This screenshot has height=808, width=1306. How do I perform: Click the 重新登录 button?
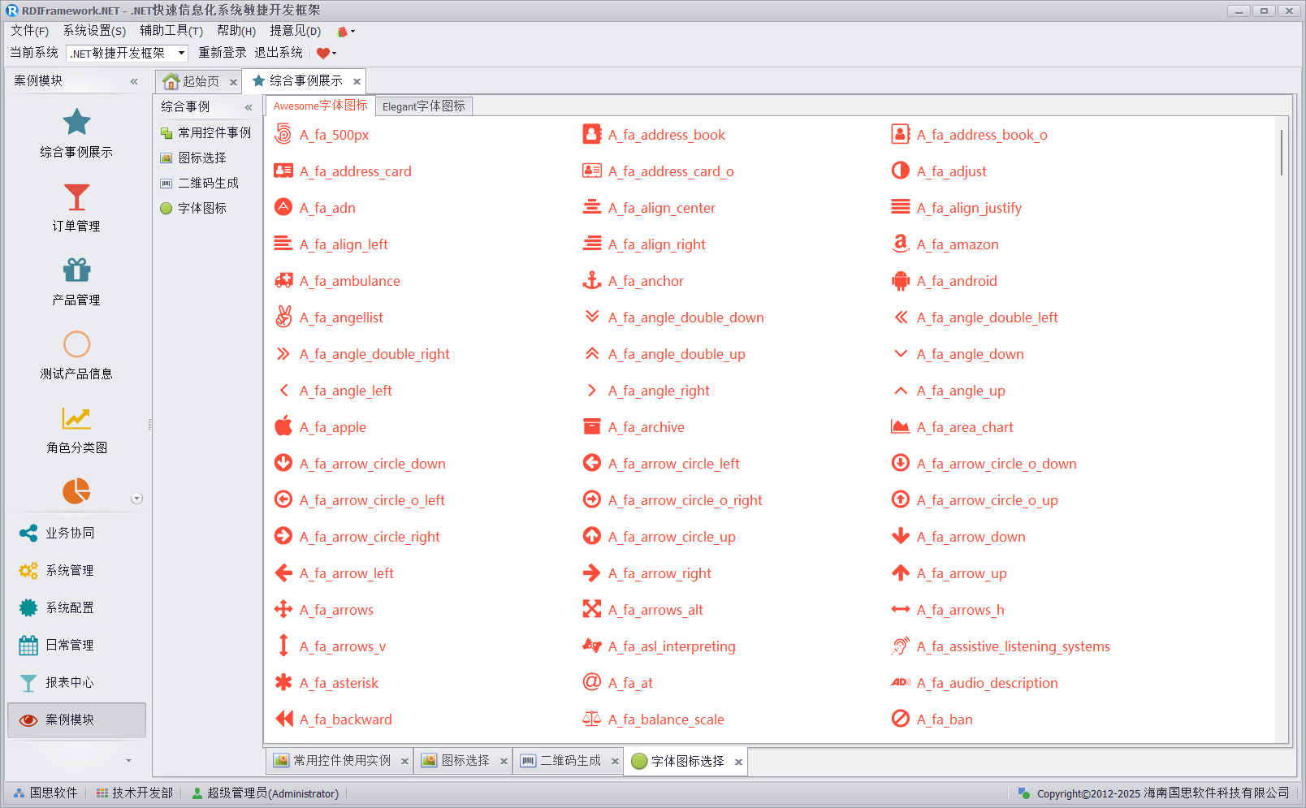pos(222,53)
